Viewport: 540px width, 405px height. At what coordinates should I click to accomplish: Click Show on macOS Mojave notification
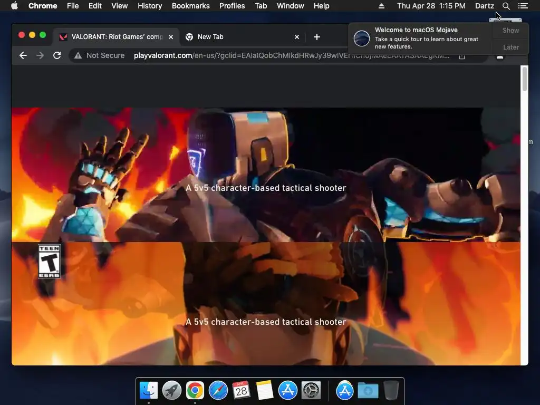510,30
